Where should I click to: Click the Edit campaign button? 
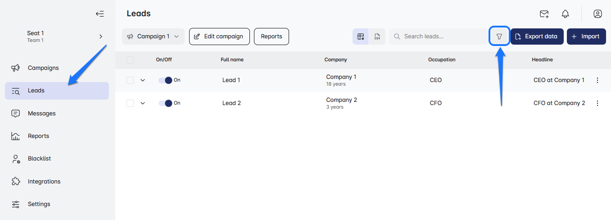point(219,37)
